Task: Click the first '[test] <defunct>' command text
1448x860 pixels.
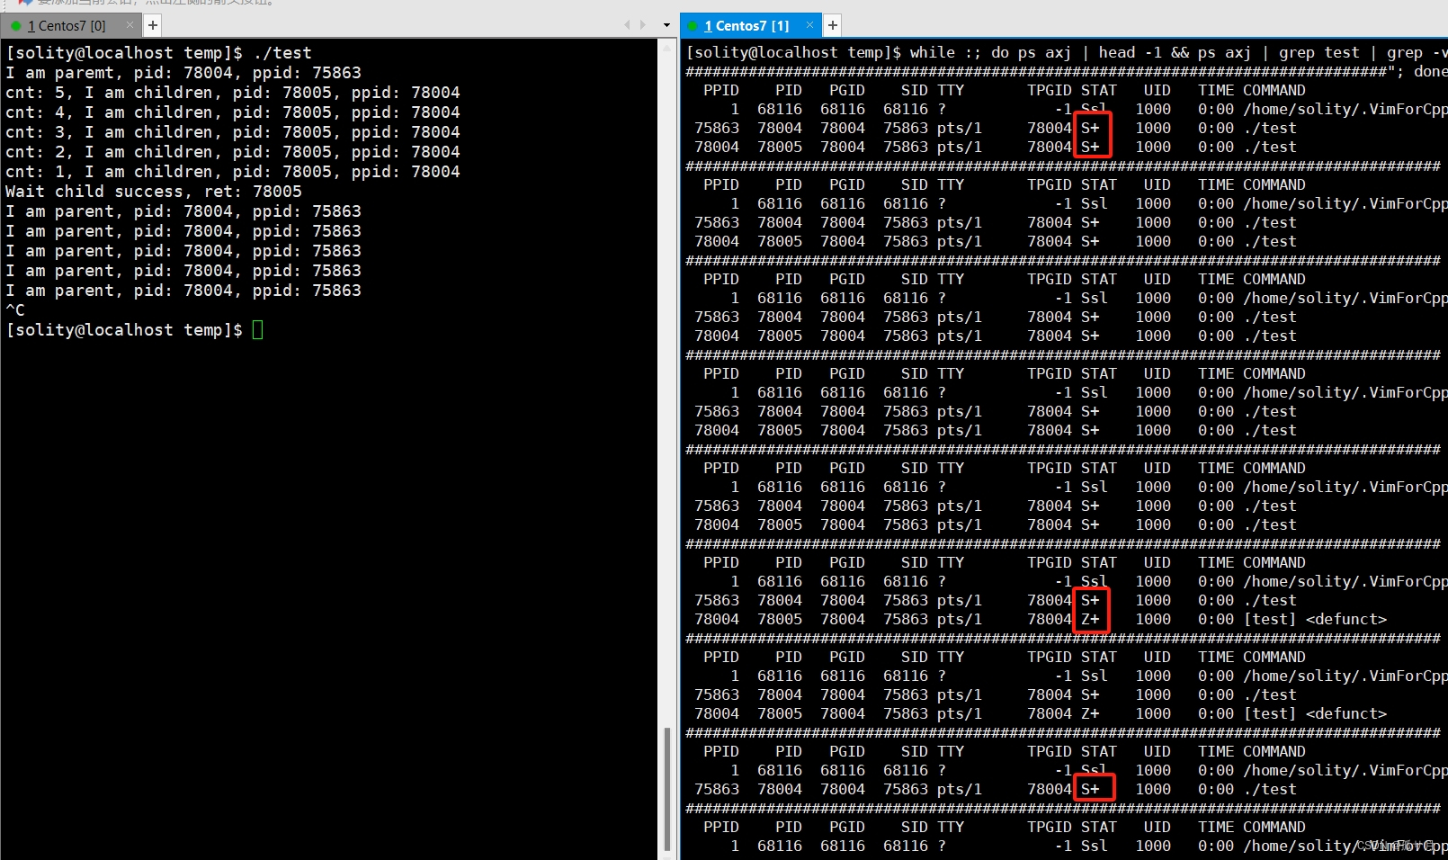Action: pyautogui.click(x=1315, y=620)
